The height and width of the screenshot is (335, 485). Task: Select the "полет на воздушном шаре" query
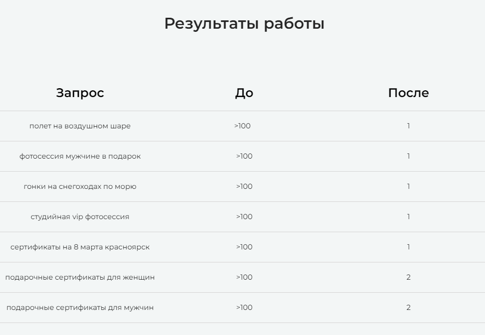[x=80, y=126]
